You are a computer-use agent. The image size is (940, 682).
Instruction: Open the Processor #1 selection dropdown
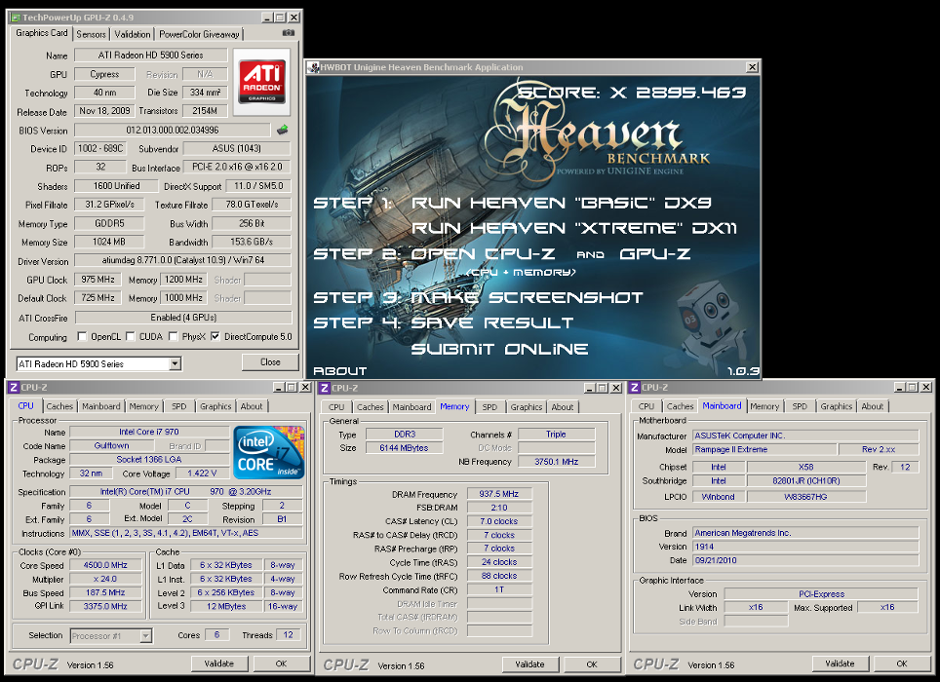coord(145,636)
